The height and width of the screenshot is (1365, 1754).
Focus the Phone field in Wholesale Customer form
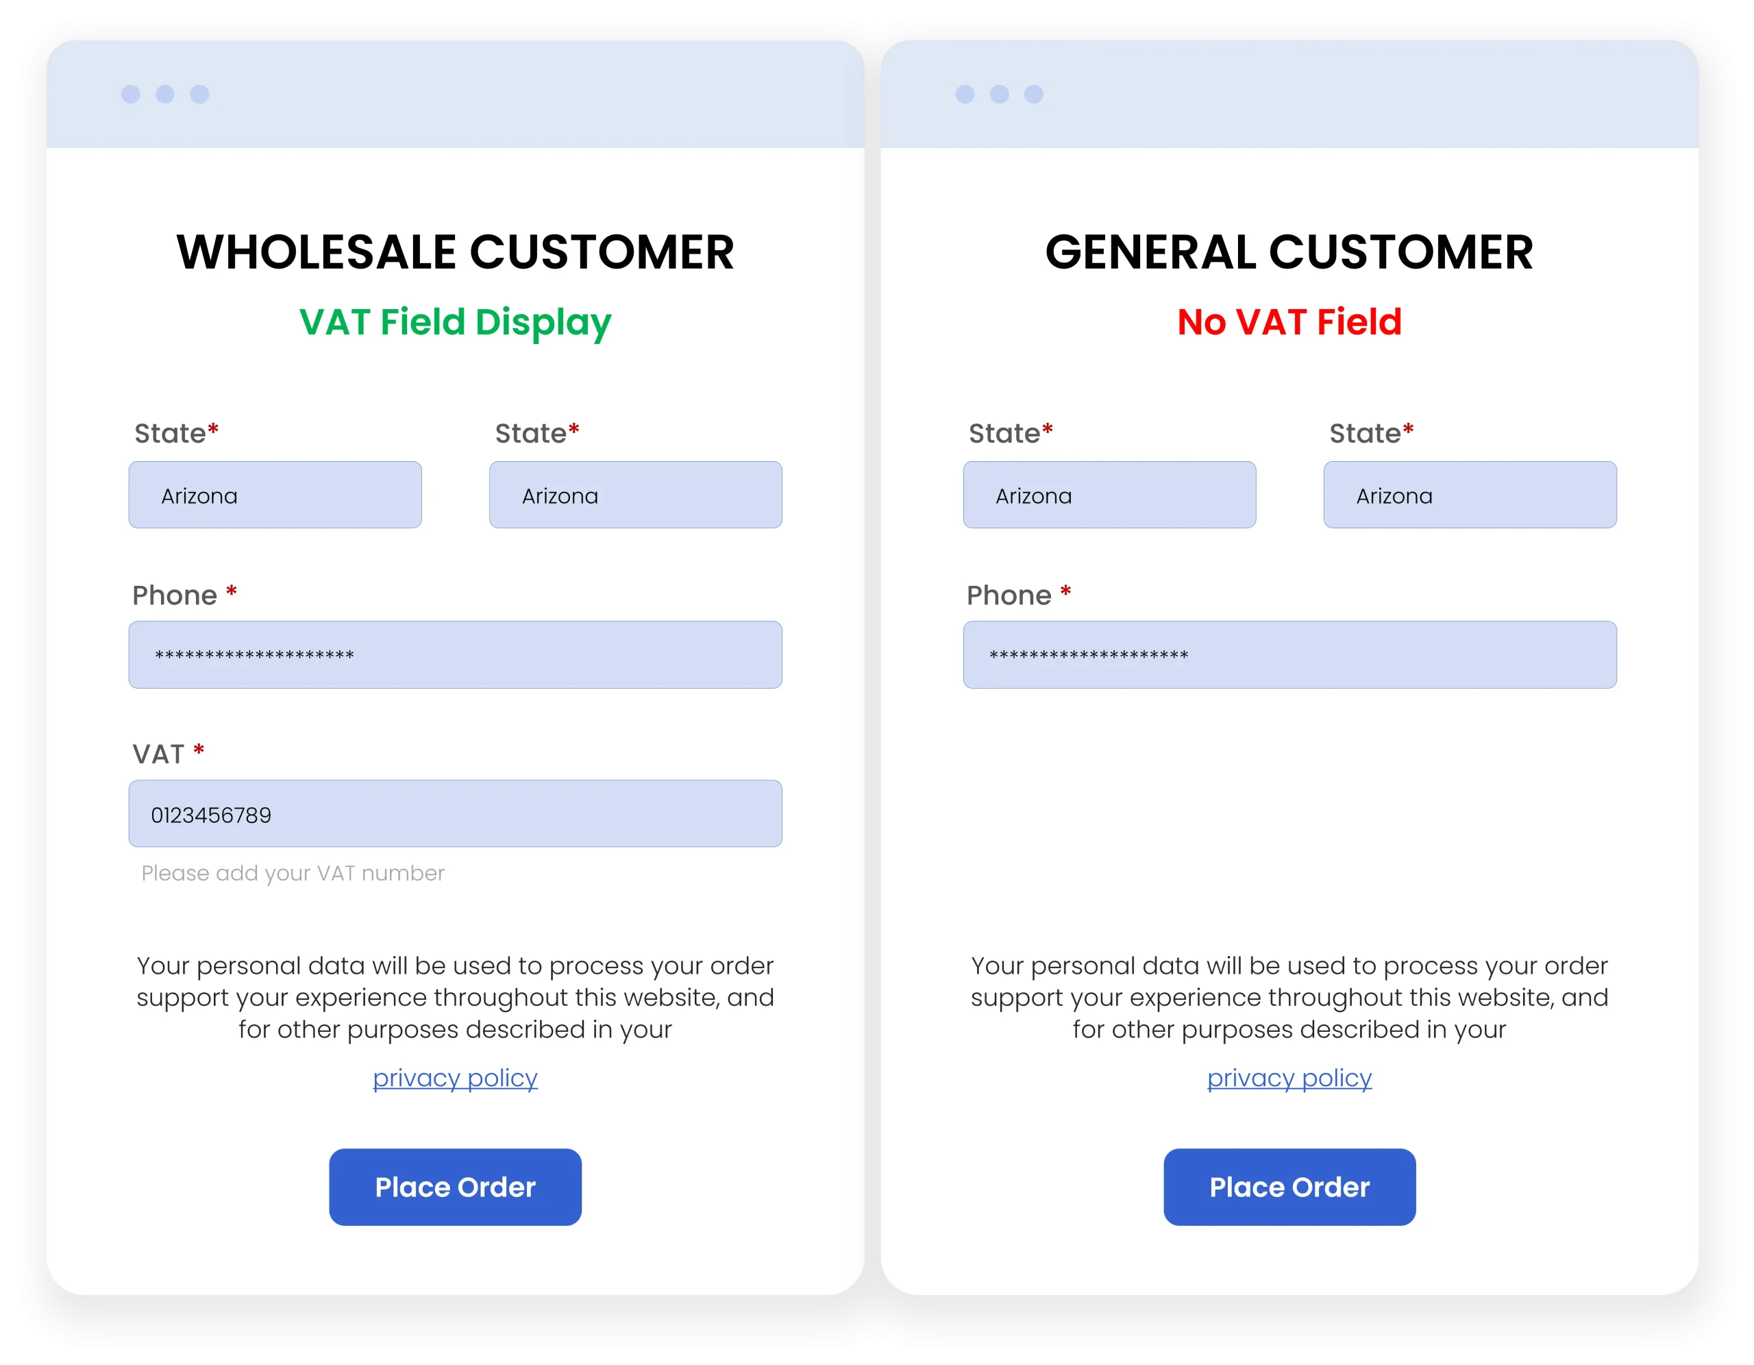click(454, 655)
